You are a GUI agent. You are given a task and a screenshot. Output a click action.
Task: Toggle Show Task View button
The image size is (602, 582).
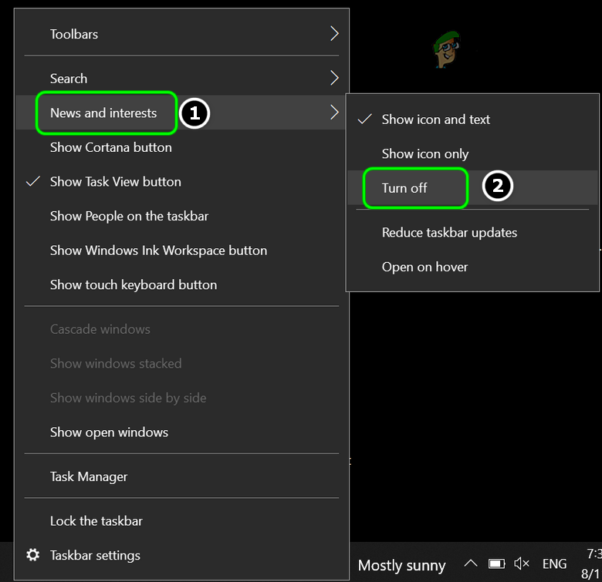116,182
